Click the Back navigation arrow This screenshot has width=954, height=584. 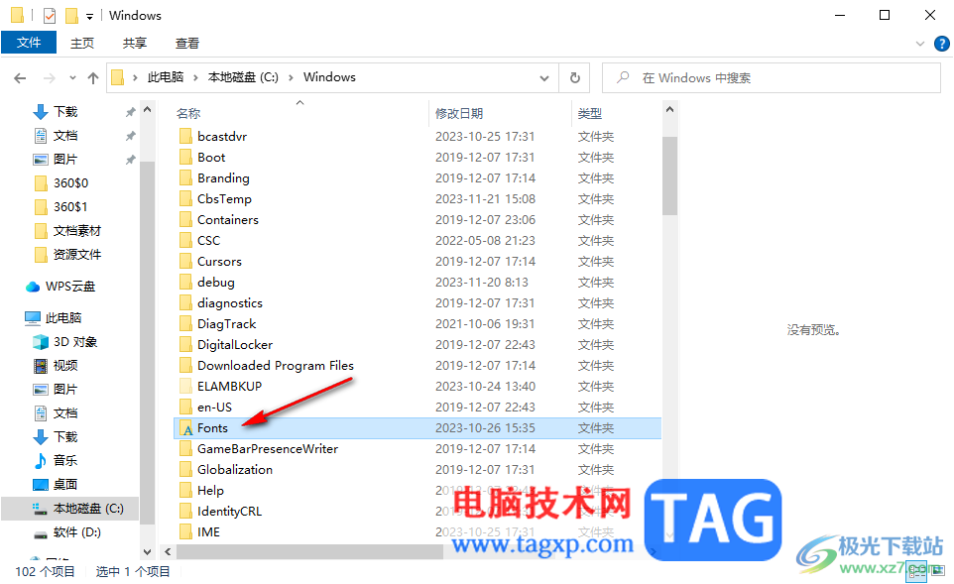click(x=20, y=78)
